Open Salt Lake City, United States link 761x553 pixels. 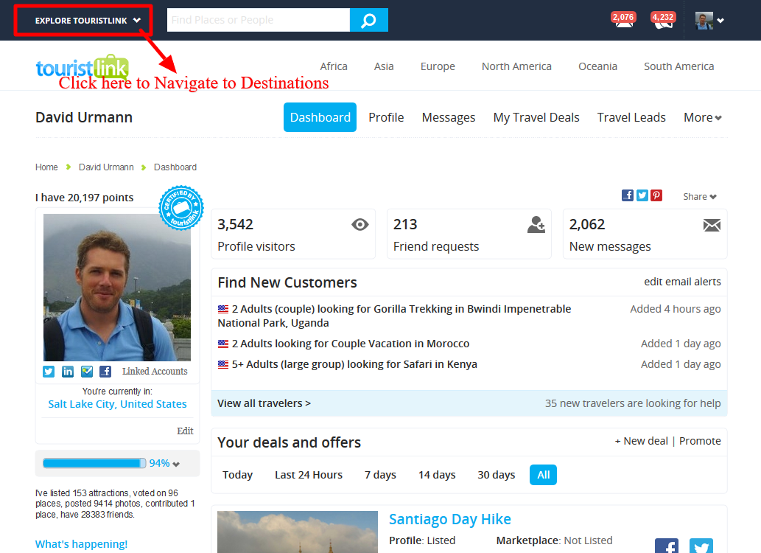pyautogui.click(x=117, y=404)
